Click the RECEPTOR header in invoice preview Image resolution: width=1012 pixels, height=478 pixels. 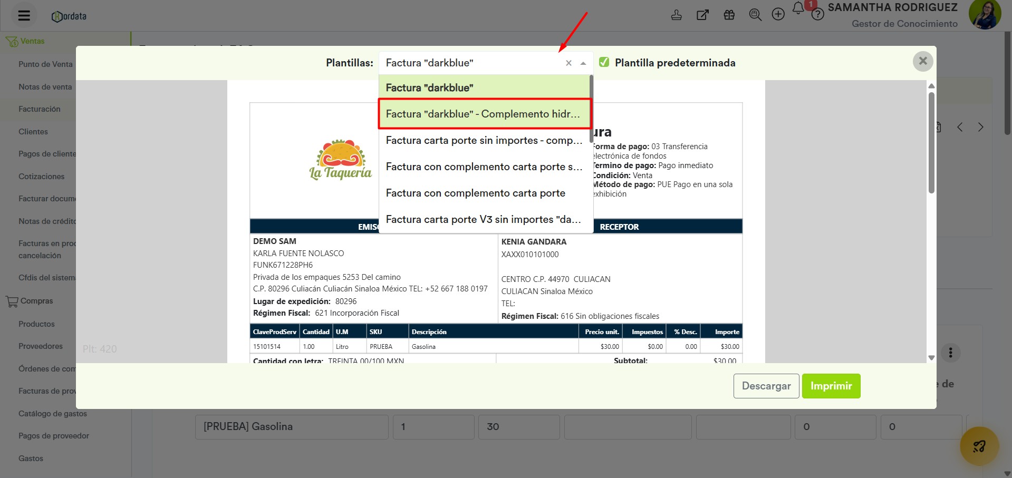(619, 227)
